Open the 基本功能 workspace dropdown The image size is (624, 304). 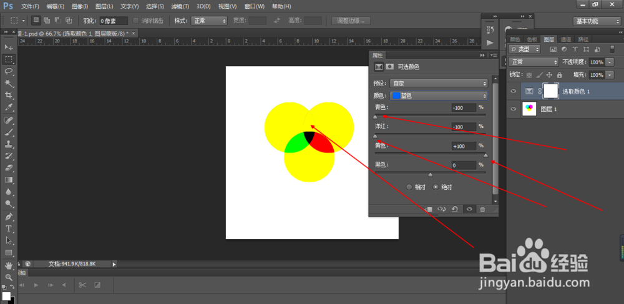(x=597, y=21)
